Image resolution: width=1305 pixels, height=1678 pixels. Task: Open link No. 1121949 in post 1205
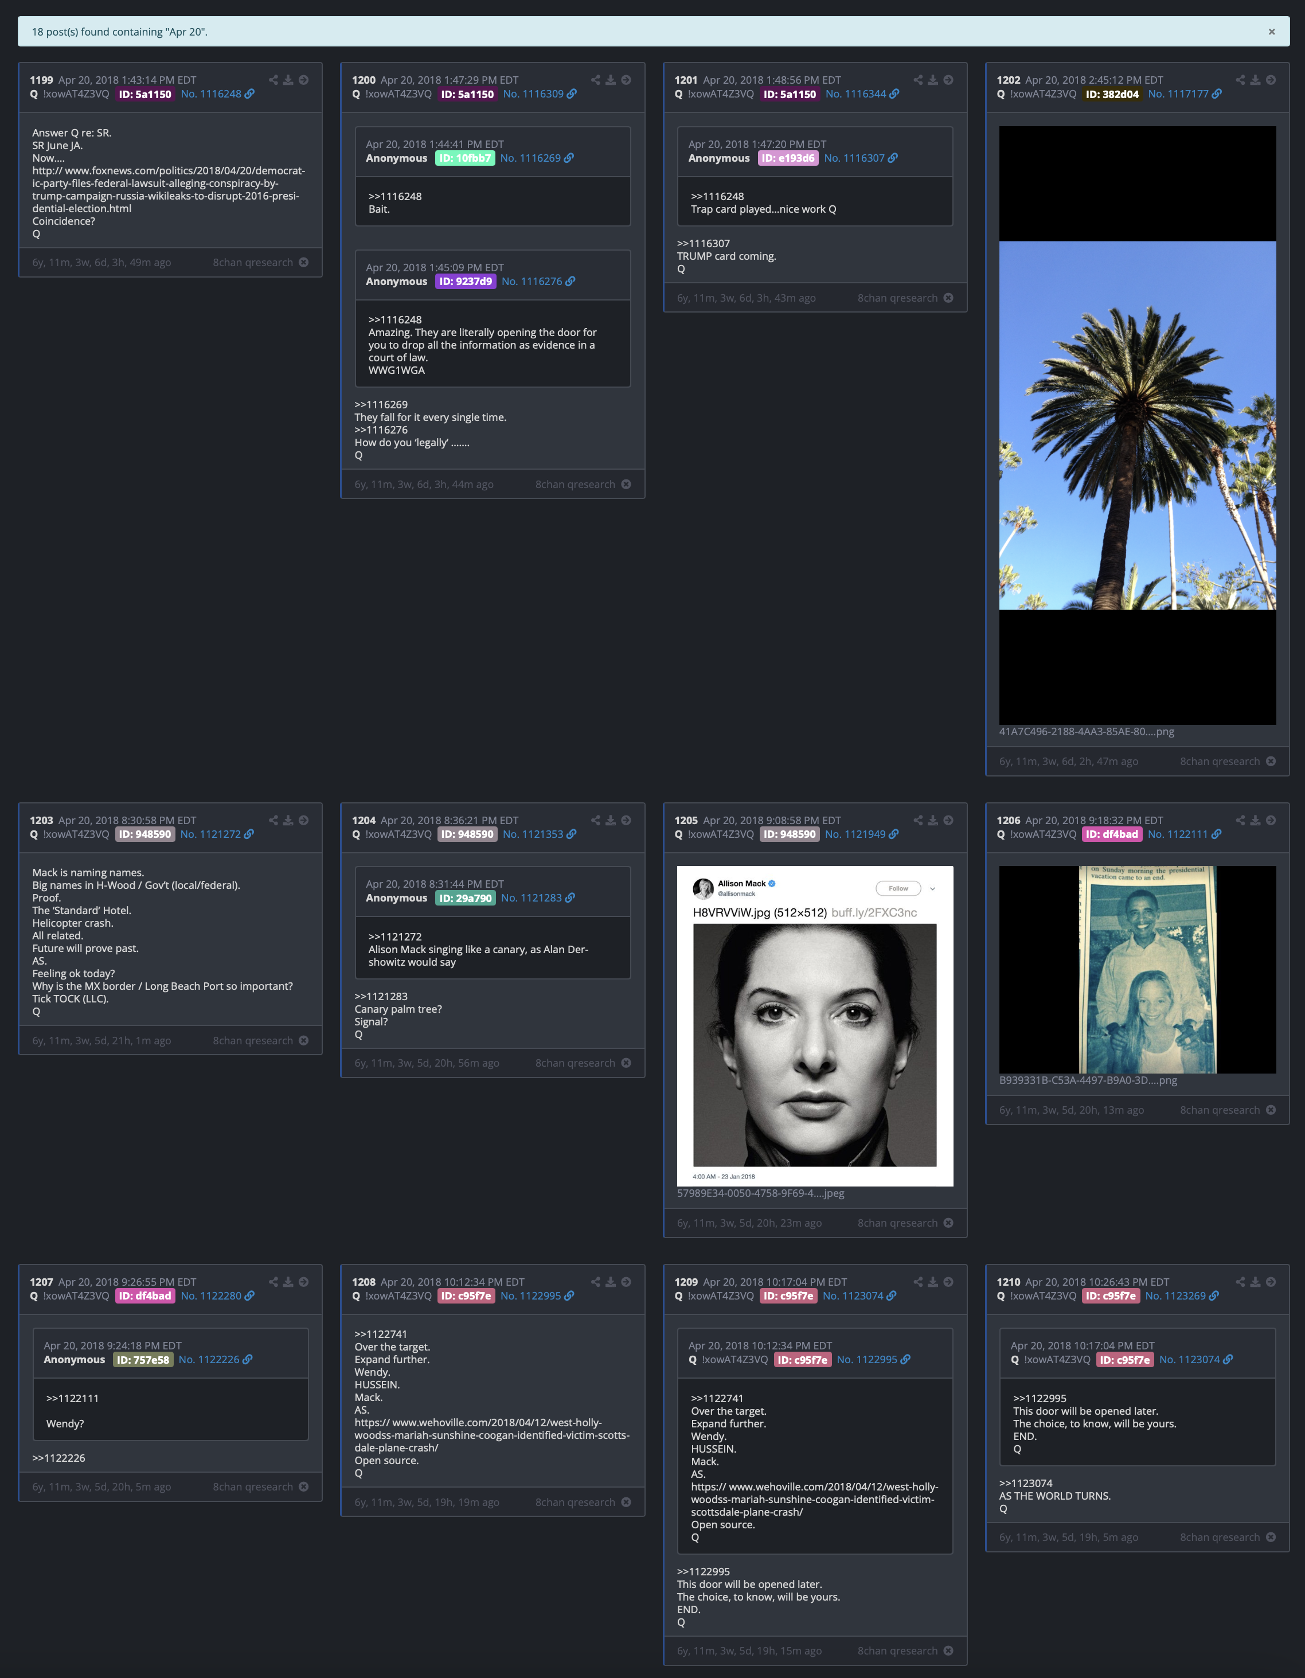tap(862, 834)
